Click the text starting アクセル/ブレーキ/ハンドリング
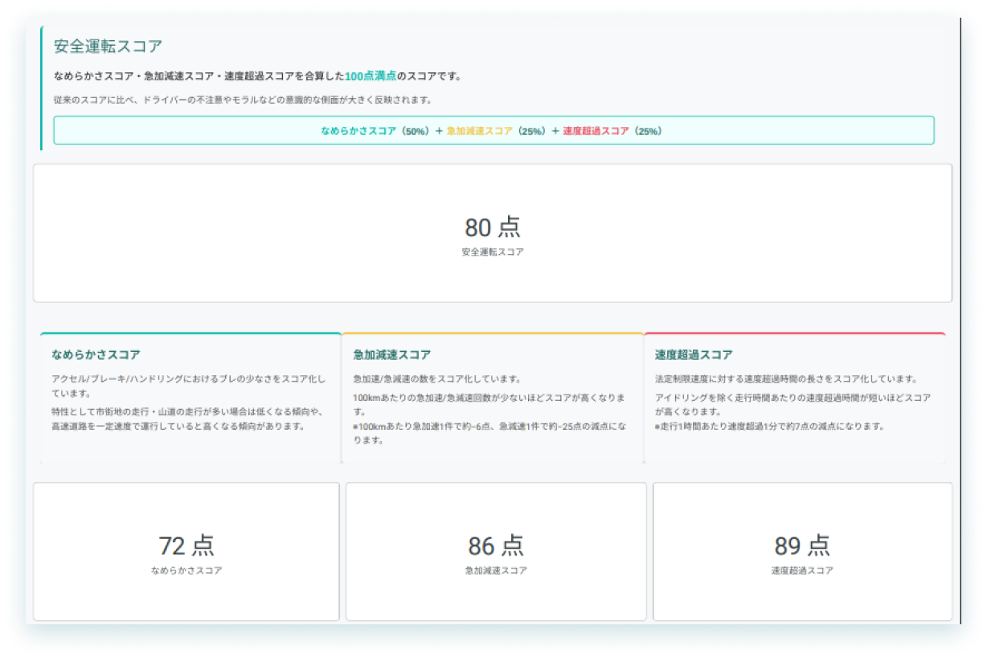 (x=189, y=386)
